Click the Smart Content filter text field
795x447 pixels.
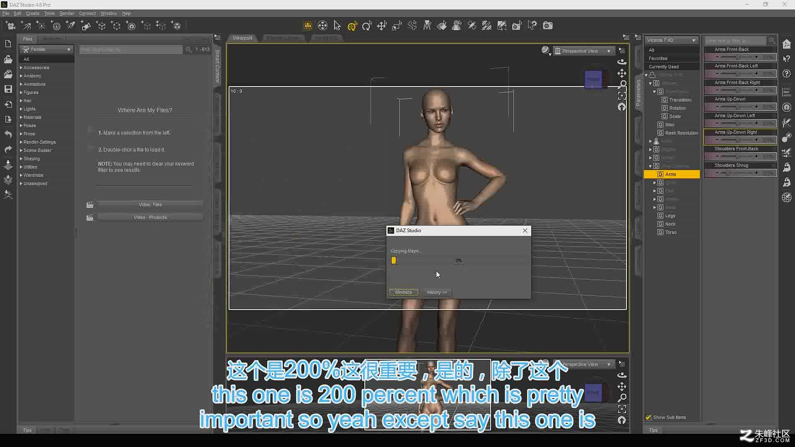tap(131, 50)
